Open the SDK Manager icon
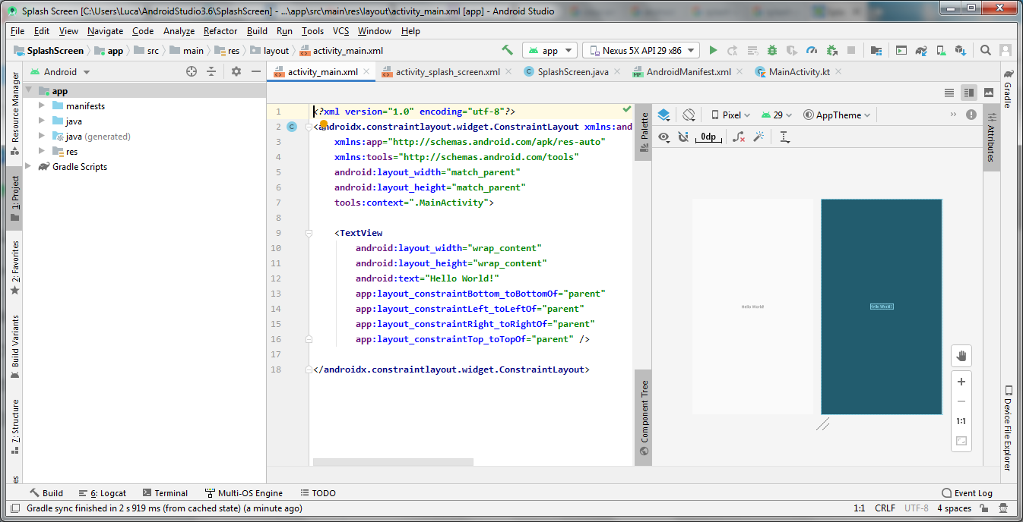This screenshot has height=522, width=1023. (961, 50)
